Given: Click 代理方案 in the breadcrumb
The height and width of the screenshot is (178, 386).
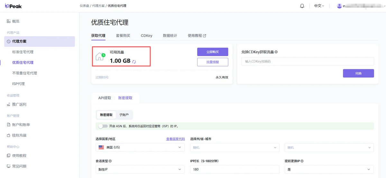Looking at the screenshot, I should [x=98, y=6].
